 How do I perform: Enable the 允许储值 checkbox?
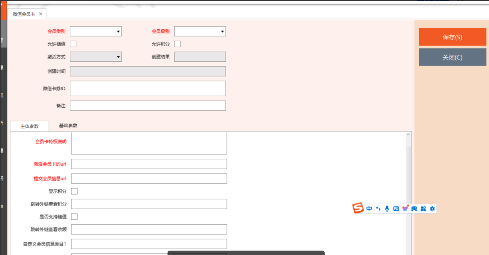pos(73,44)
